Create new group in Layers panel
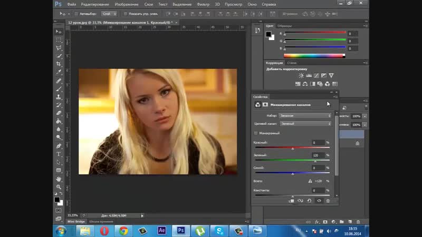Viewport: 422px width, 237px height. click(x=341, y=222)
